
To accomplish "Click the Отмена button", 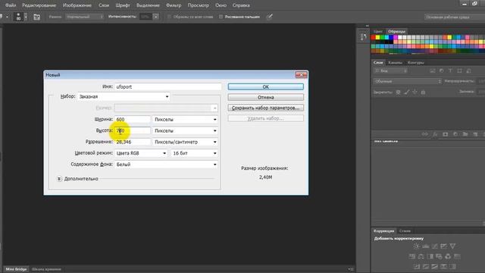I will pos(266,98).
